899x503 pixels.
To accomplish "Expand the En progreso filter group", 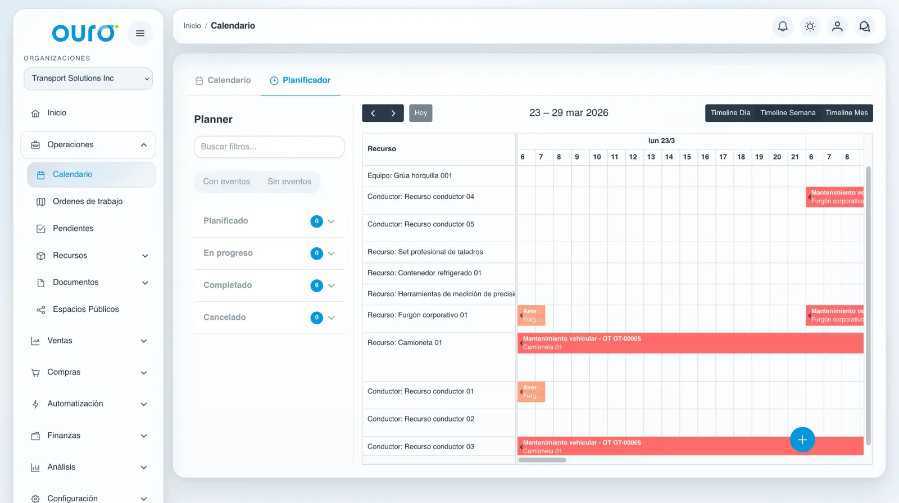I will [x=269, y=253].
